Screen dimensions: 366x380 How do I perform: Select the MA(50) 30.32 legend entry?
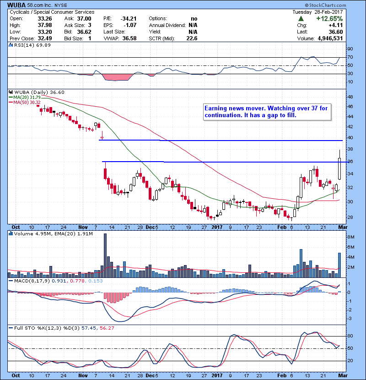(25, 102)
